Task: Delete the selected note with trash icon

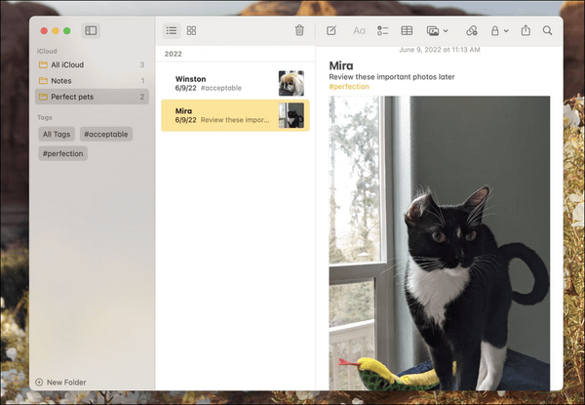Action: (299, 30)
